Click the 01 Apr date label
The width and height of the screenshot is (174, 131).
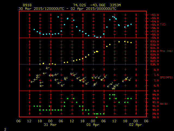(93, 125)
